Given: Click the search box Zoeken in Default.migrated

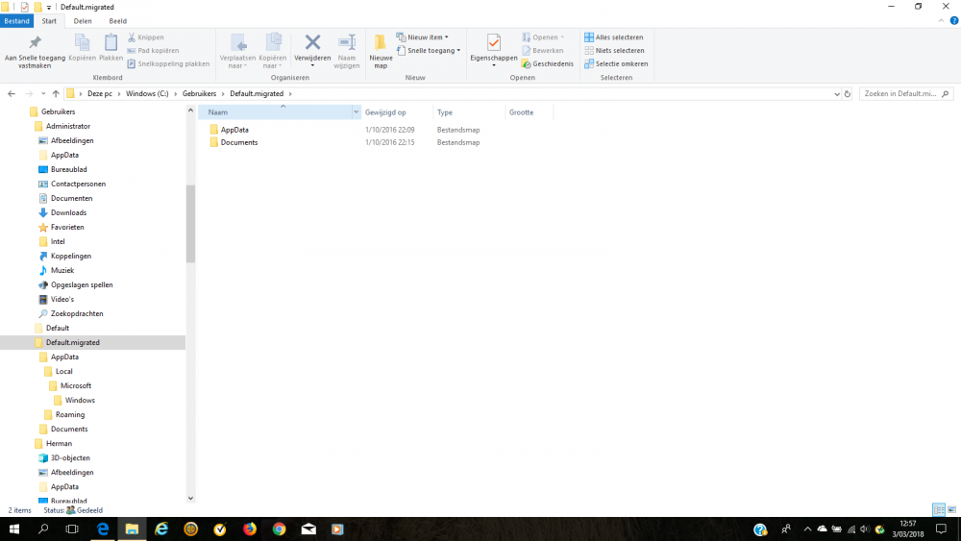Looking at the screenshot, I should pos(899,93).
